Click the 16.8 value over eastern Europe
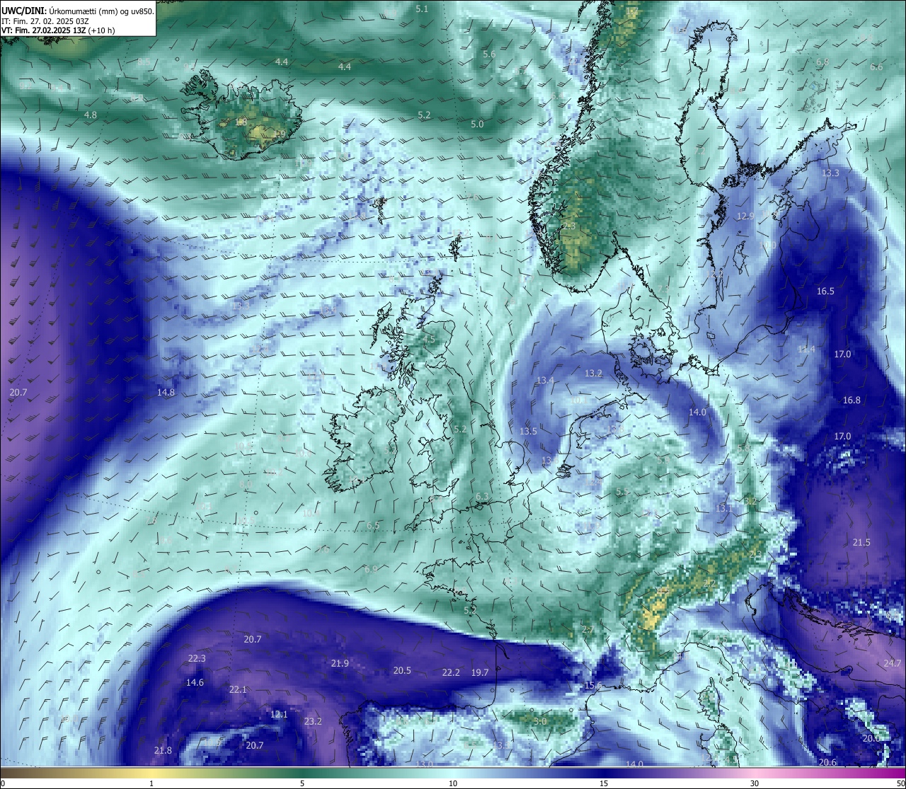The height and width of the screenshot is (789, 906). click(851, 400)
